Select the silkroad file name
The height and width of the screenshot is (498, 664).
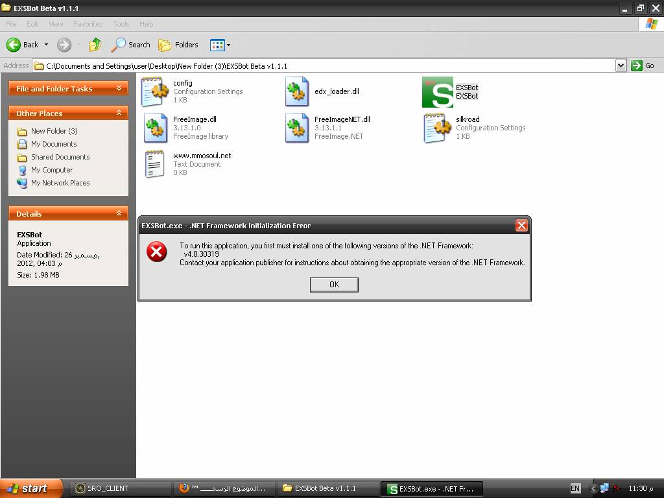coord(468,119)
